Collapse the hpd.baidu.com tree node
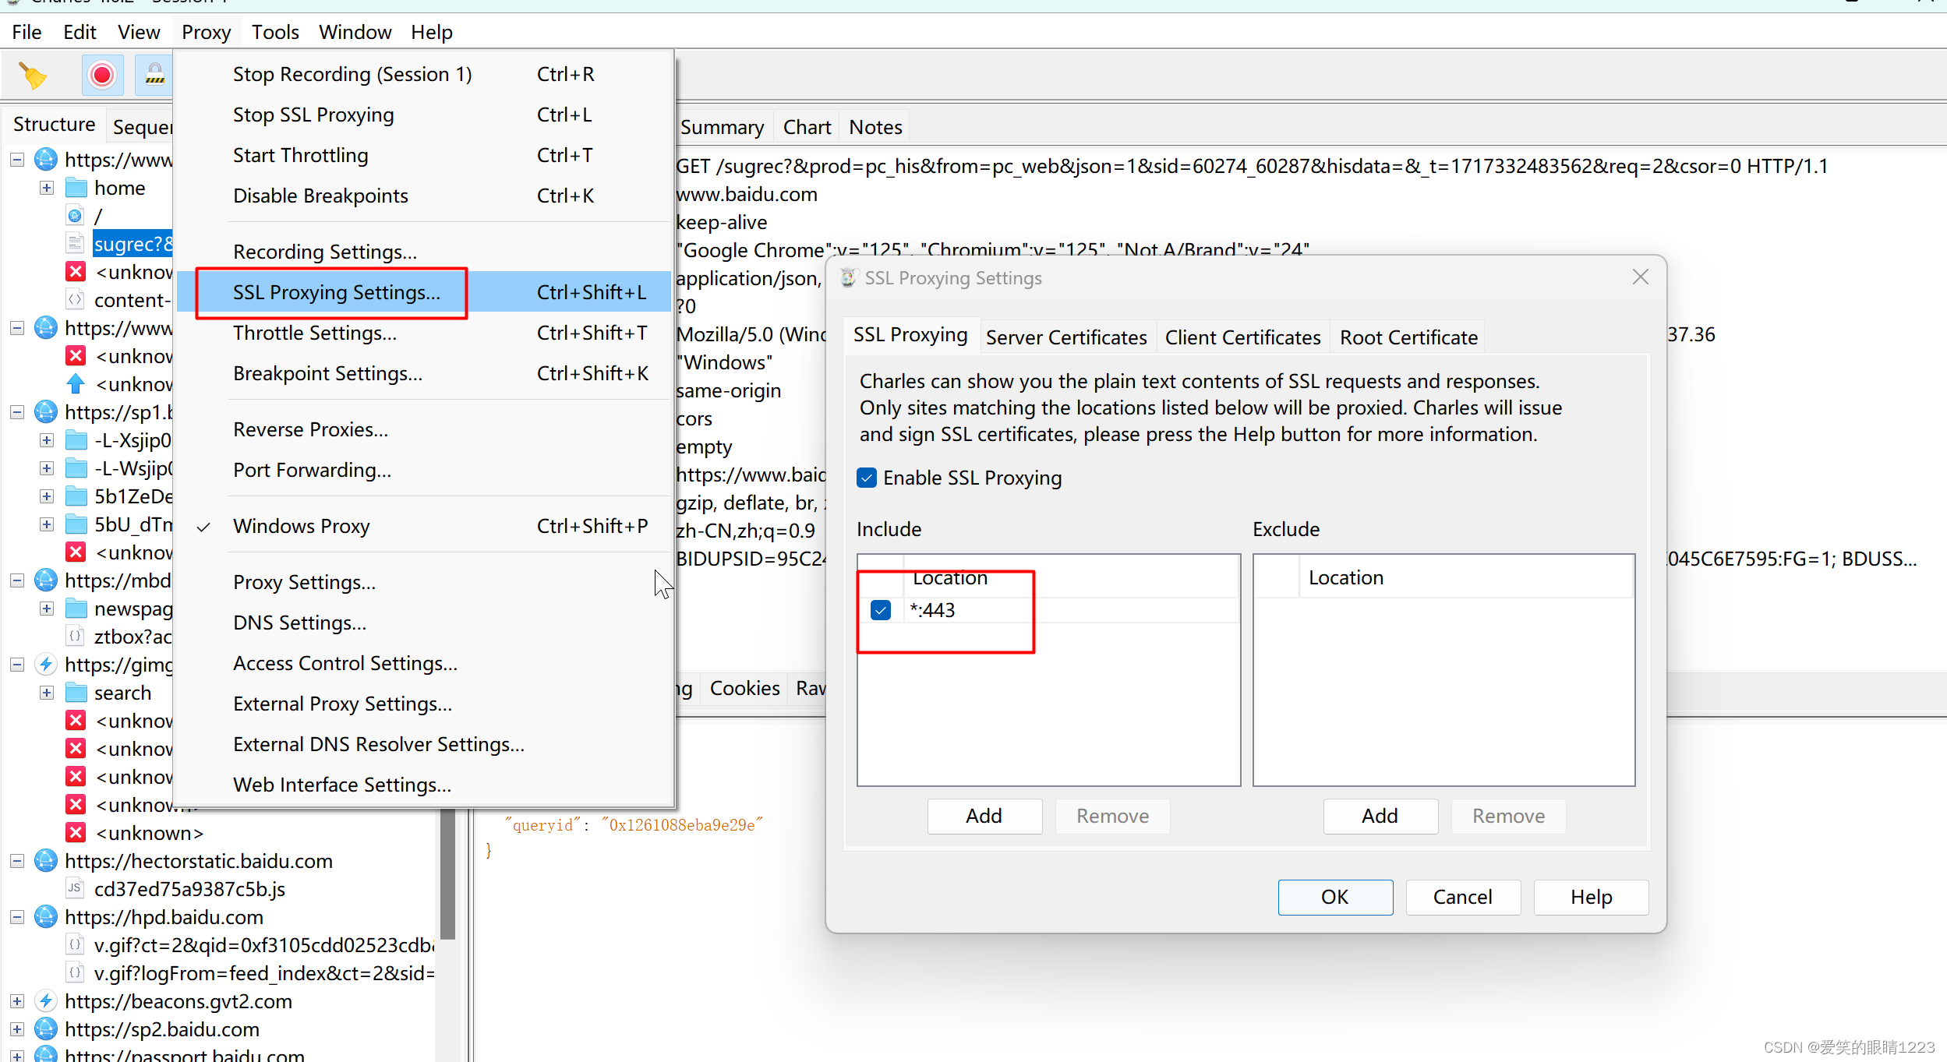Image resolution: width=1947 pixels, height=1062 pixels. [x=17, y=916]
